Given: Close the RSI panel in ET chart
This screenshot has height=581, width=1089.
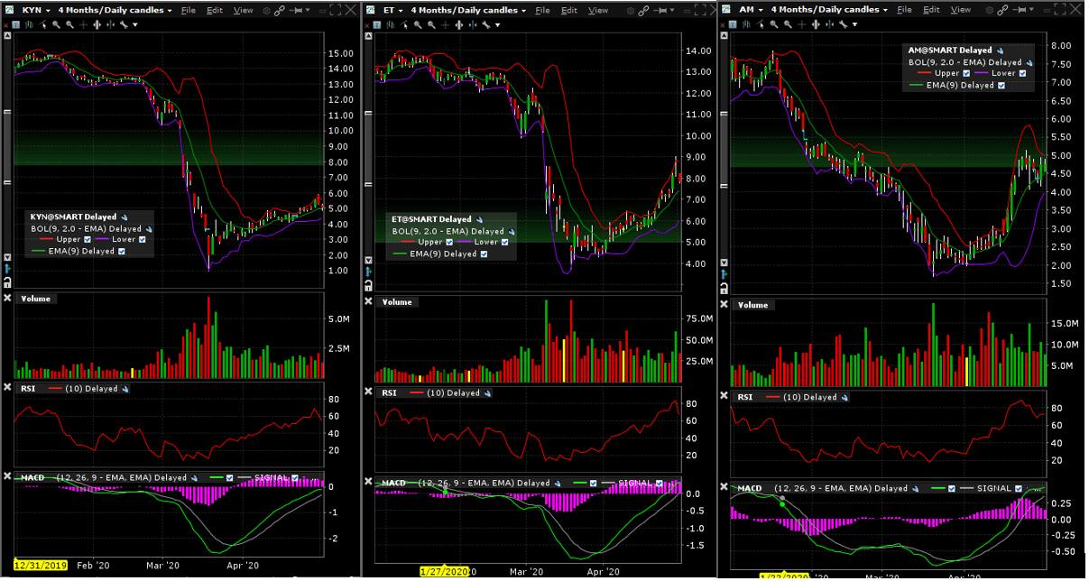Looking at the screenshot, I should click(366, 392).
